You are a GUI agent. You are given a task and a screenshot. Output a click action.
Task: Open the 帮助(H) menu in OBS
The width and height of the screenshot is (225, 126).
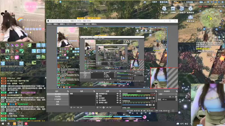coord(94,24)
